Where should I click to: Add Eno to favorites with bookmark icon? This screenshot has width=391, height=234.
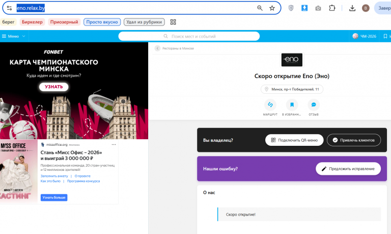pyautogui.click(x=292, y=105)
